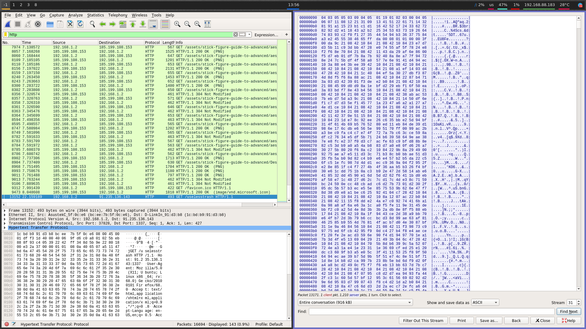Expand the Transmission Control Protocol row

click(5, 223)
